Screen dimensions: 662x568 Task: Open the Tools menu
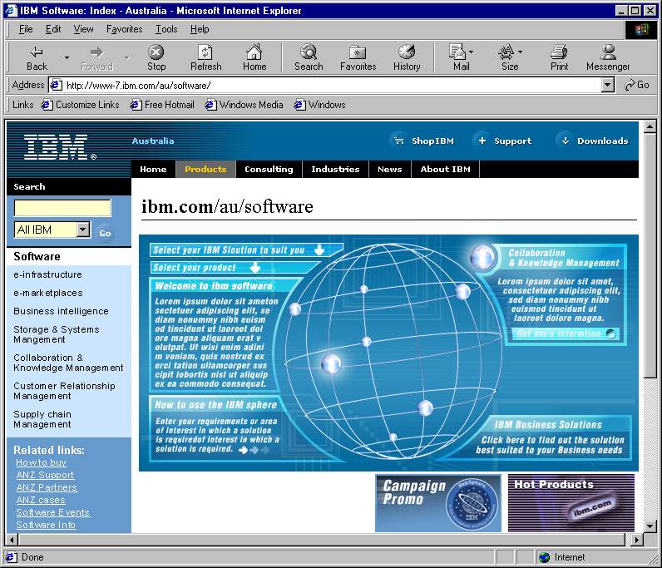[166, 29]
